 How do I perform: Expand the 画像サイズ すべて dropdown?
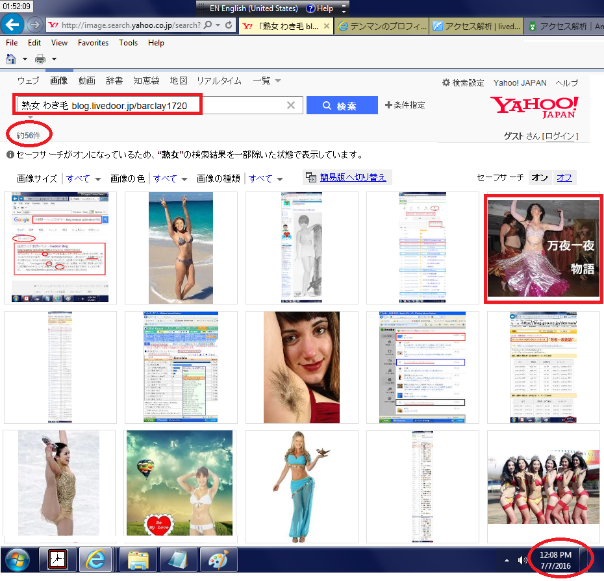[83, 179]
